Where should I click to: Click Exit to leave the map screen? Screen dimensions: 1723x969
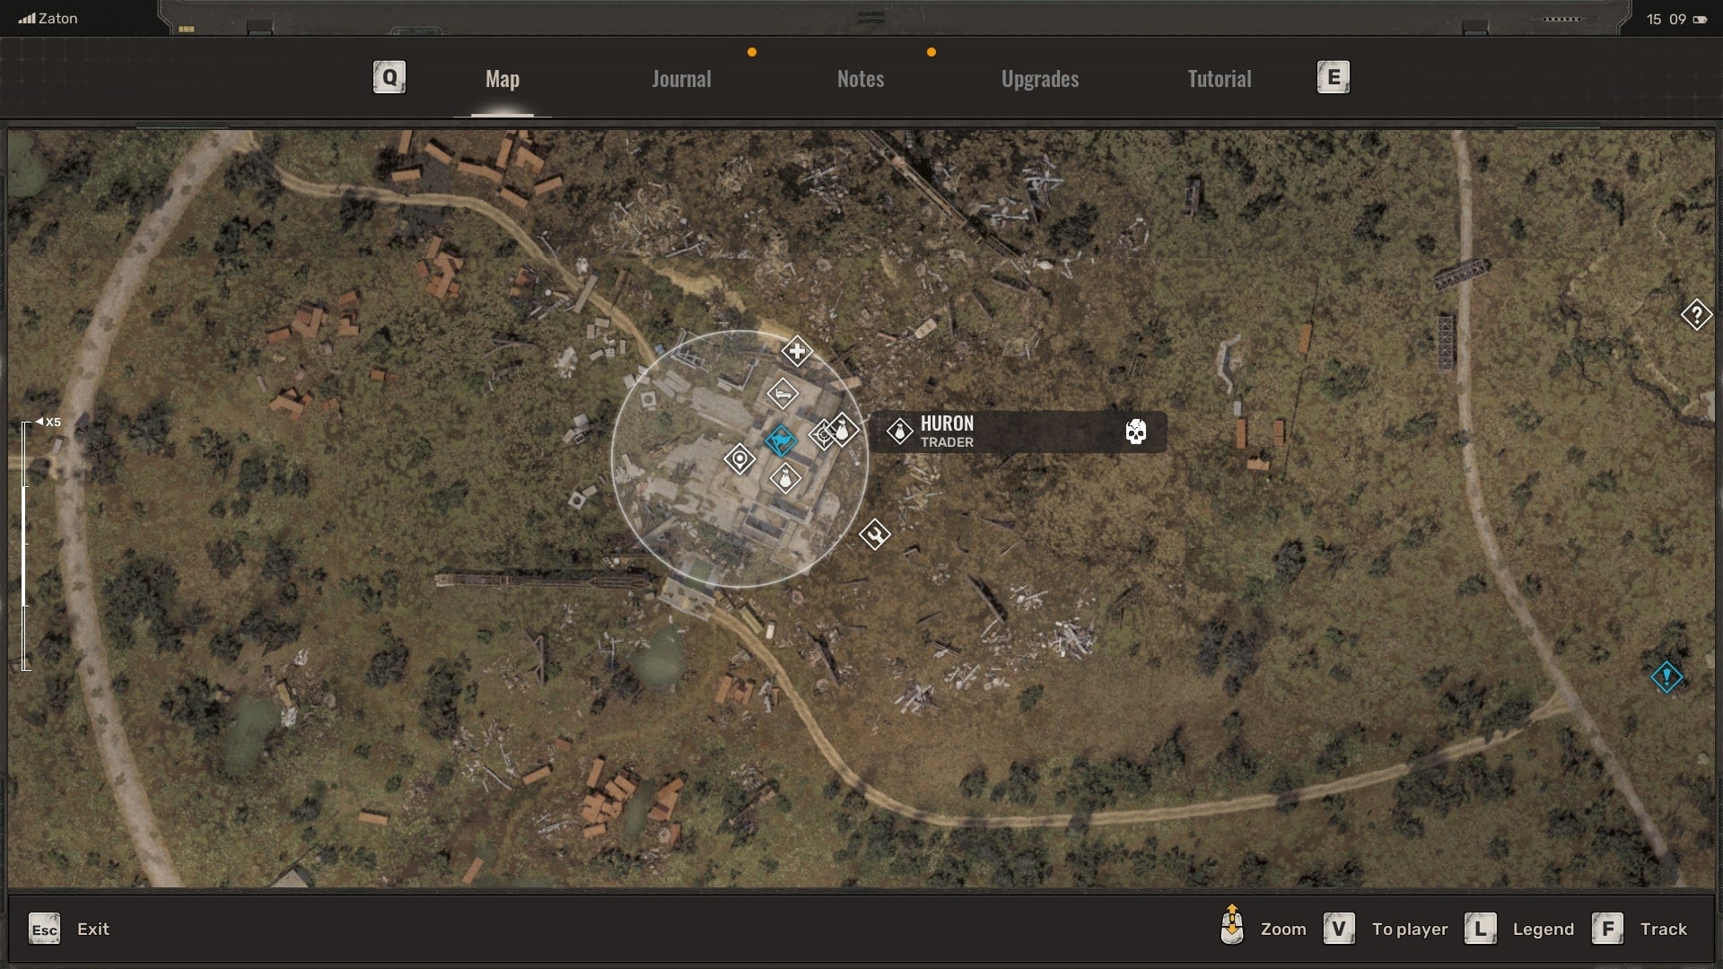click(x=93, y=930)
